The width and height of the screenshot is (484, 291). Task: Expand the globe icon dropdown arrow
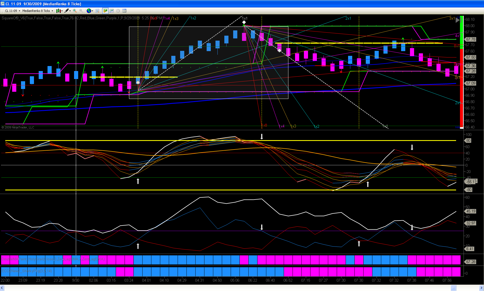pos(92,11)
